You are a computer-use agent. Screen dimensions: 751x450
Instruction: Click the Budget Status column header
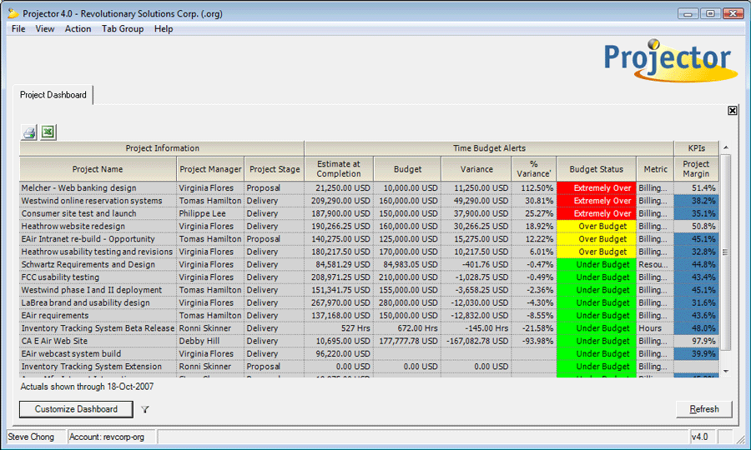596,169
